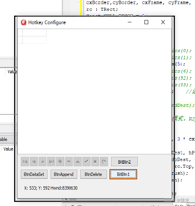Image resolution: width=195 pixels, height=206 pixels.
Task: Click the 'rc : TRect;' code line
Action: (102, 9)
